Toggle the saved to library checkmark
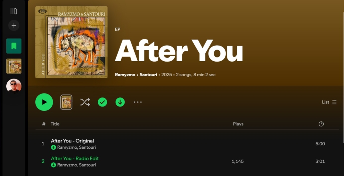Viewport: 344px width, 176px height. pyautogui.click(x=103, y=102)
